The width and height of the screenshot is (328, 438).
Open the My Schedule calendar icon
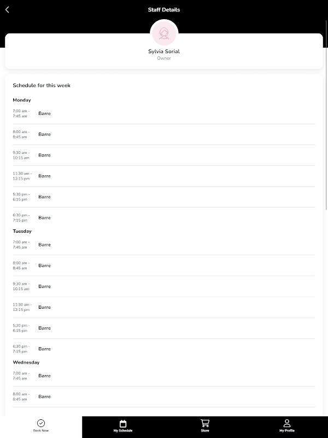click(123, 423)
